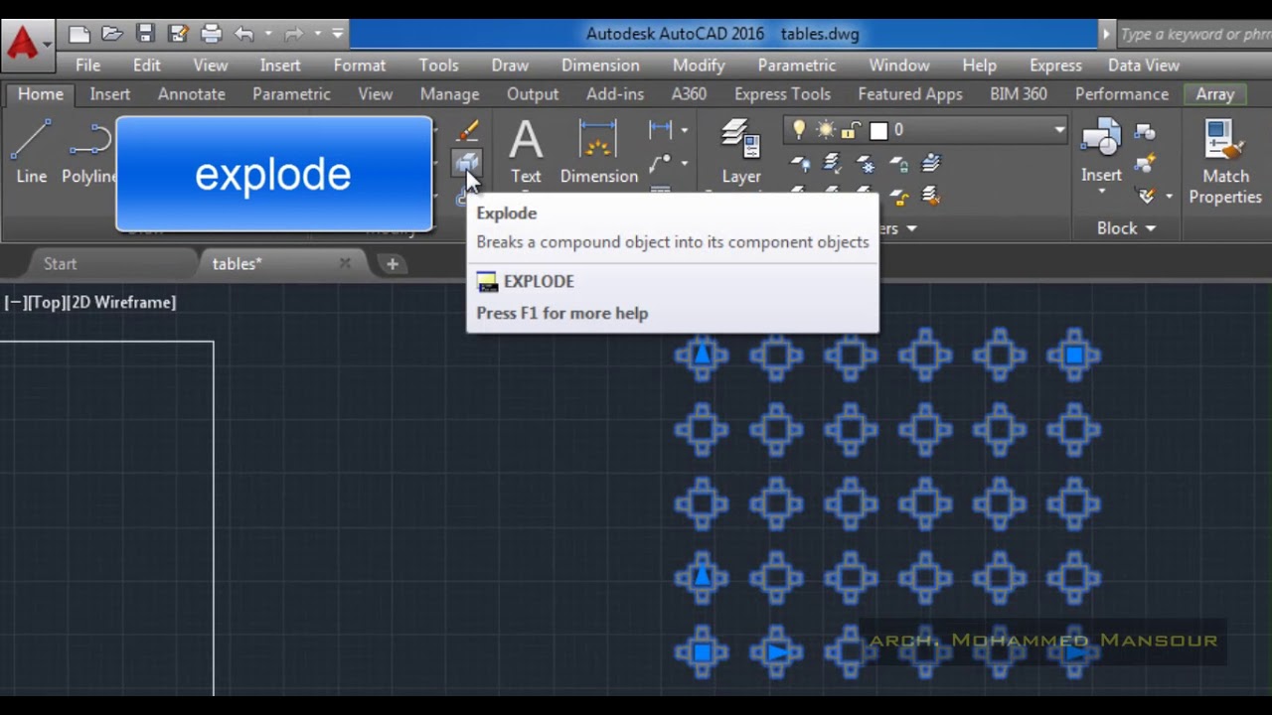The image size is (1272, 715).
Task: Select the Line tool
Action: click(x=31, y=152)
